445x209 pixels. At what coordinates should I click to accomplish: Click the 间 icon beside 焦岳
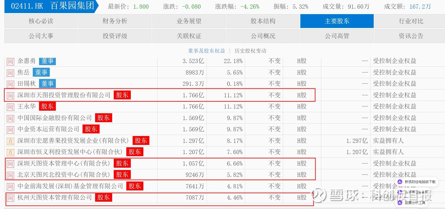(x=10, y=73)
